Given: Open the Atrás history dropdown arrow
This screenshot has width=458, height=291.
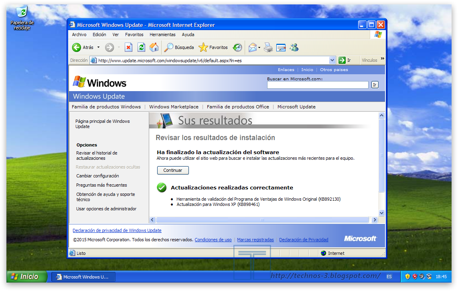Looking at the screenshot, I should pyautogui.click(x=98, y=47).
